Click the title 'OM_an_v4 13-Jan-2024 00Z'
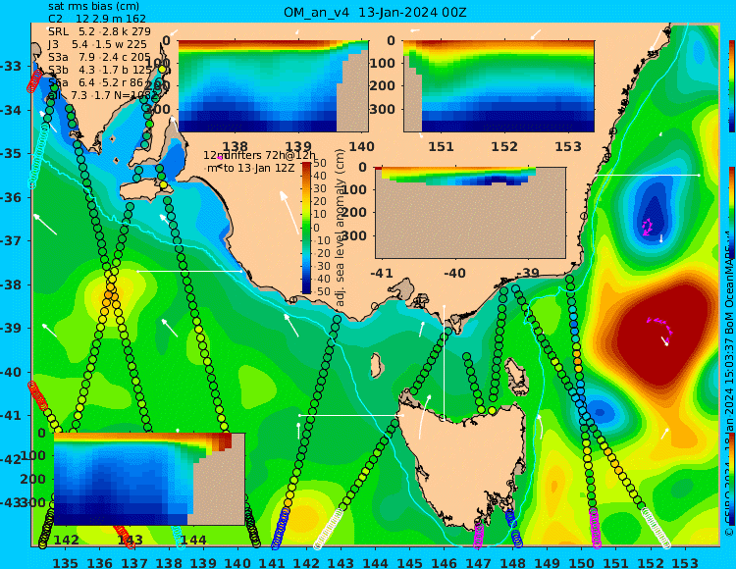The image size is (736, 569). click(x=375, y=12)
